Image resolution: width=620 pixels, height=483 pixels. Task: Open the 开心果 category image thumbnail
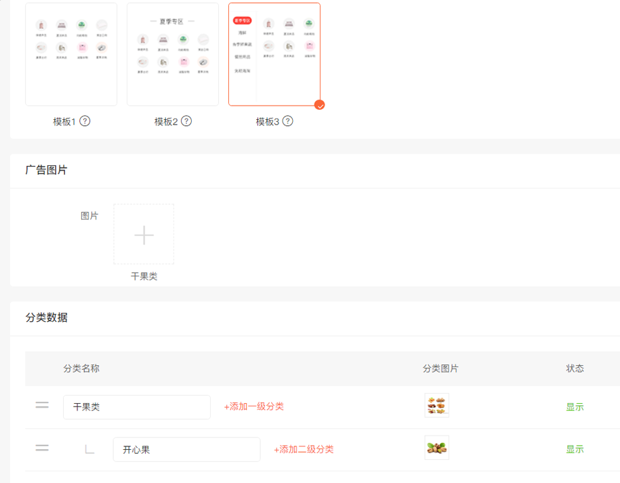[436, 448]
